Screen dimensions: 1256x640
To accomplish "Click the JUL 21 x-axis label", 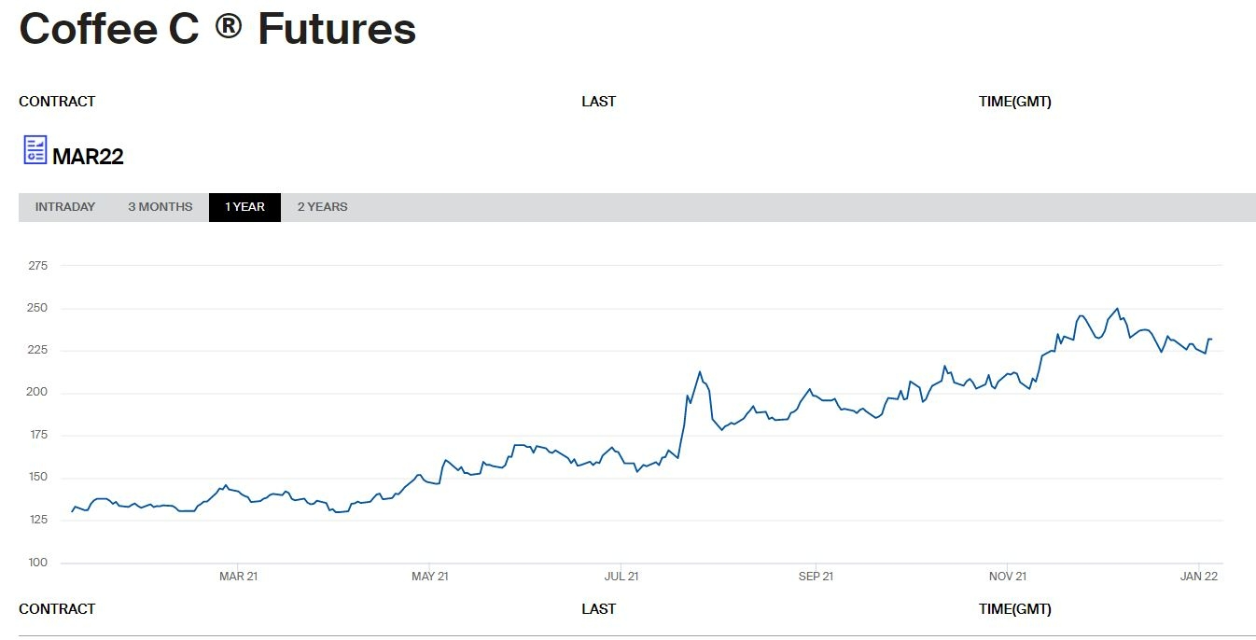I will [621, 577].
